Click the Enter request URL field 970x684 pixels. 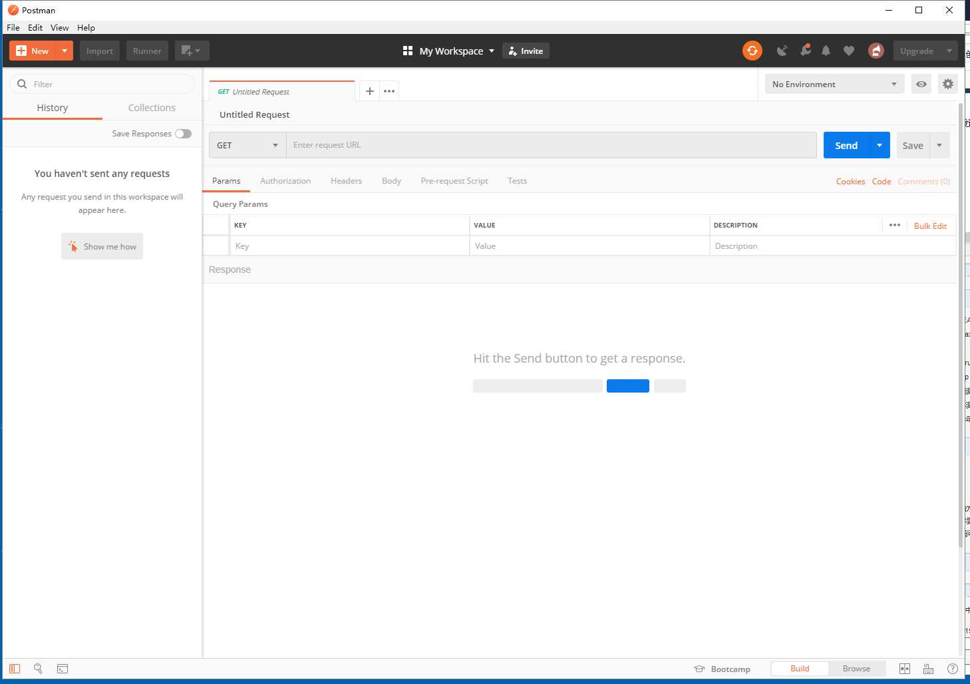[x=552, y=145]
